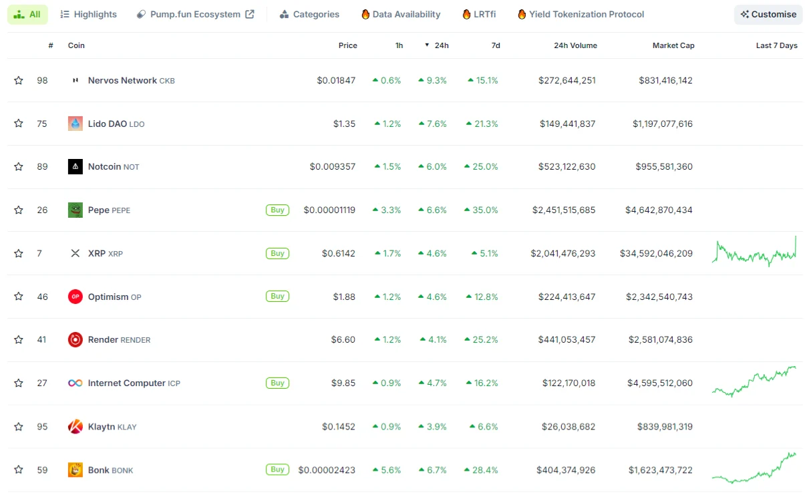
Task: Open the Data Availability category link
Action: click(401, 14)
